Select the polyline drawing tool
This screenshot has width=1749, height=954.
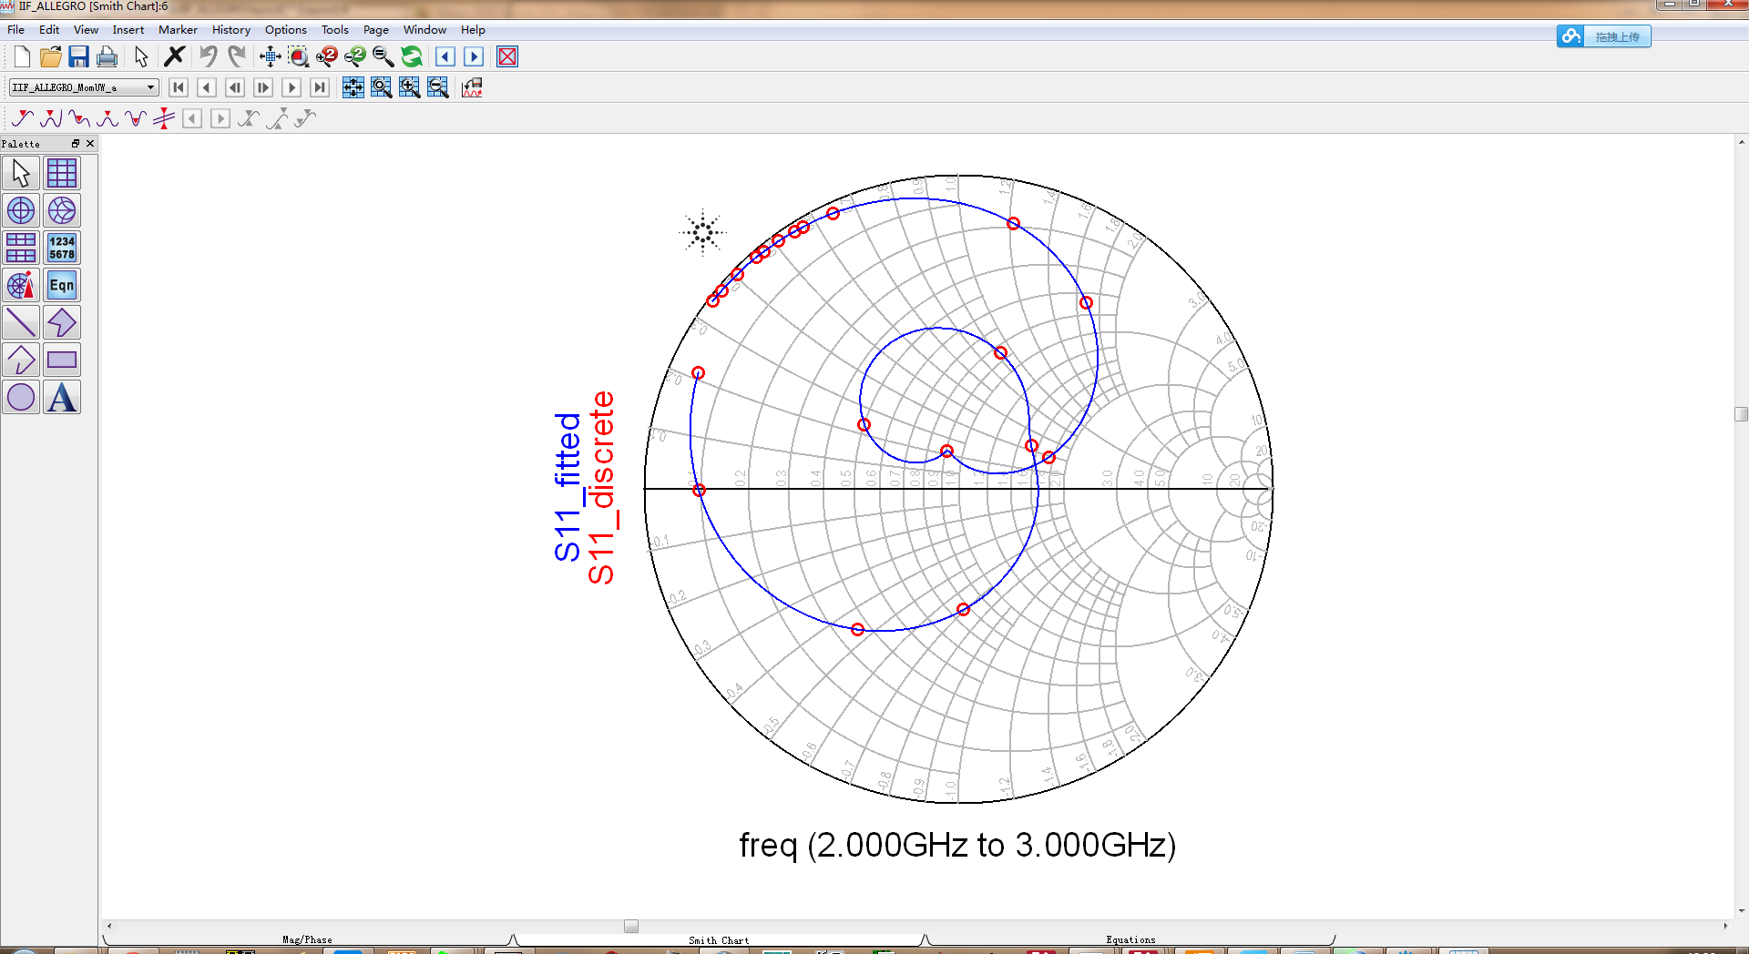[21, 360]
